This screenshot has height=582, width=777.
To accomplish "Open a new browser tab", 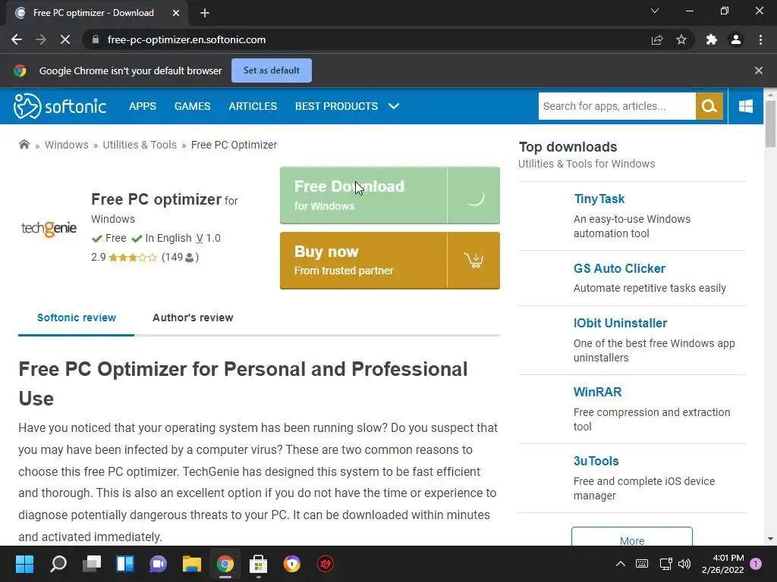I will coord(205,13).
